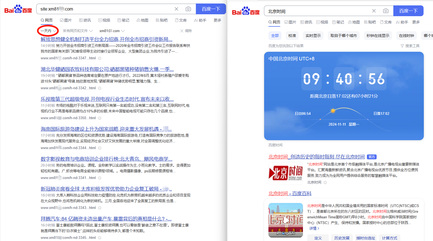Click the camera image search icon in left search bar
The image size is (433, 241).
[188, 9]
